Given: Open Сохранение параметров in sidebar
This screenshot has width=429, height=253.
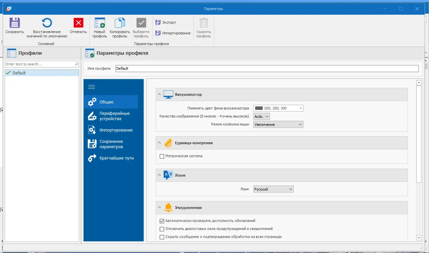Looking at the screenshot, I should pos(111,144).
